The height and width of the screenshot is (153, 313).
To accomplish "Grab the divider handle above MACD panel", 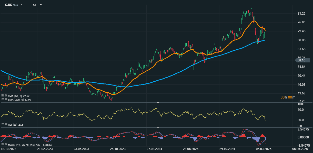I will click(x=158, y=127).
